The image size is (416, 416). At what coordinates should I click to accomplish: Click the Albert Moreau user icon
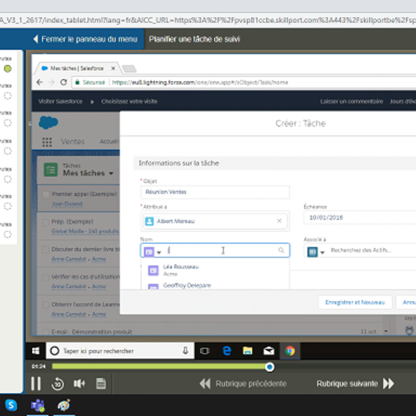click(149, 221)
